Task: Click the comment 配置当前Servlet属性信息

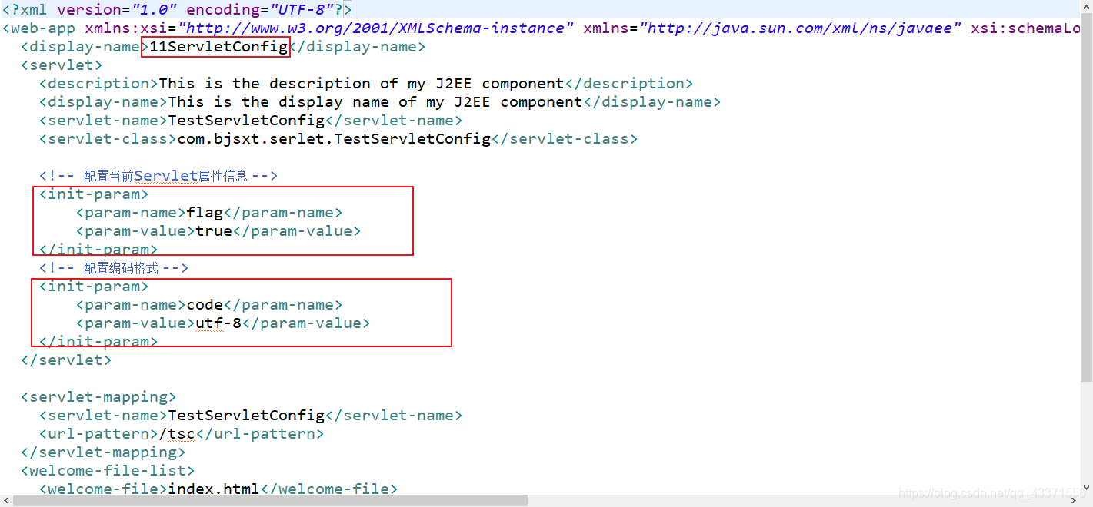Action: click(x=158, y=176)
